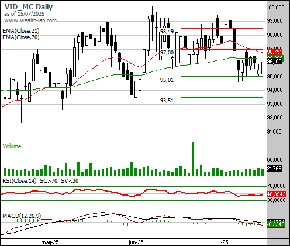Click the may-25 date axis label

click(50, 242)
